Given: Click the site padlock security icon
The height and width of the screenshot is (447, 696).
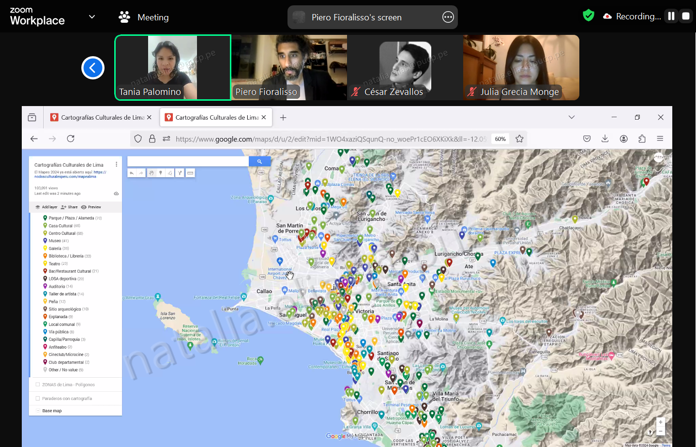Looking at the screenshot, I should (x=152, y=139).
